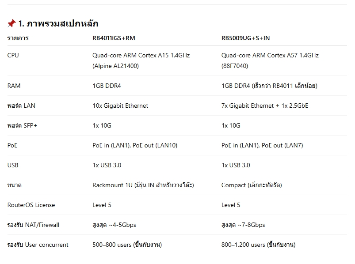Click the heading "1. ภาพรวมสเปกหลัก"
This screenshot has width=355, height=264.
58,23
